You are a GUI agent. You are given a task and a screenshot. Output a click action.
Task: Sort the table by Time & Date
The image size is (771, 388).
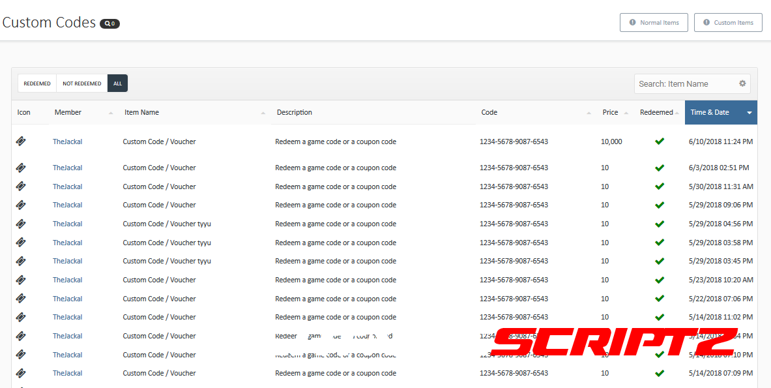pos(720,112)
